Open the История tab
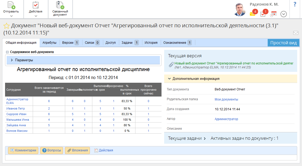This screenshot has width=302, height=166. pyautogui.click(x=151, y=43)
